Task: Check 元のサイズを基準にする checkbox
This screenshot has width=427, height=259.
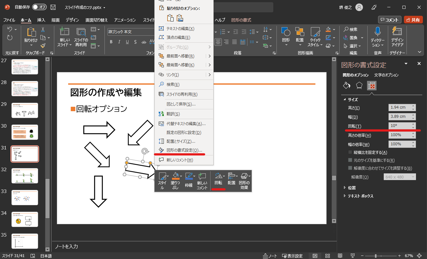Action: coord(350,160)
